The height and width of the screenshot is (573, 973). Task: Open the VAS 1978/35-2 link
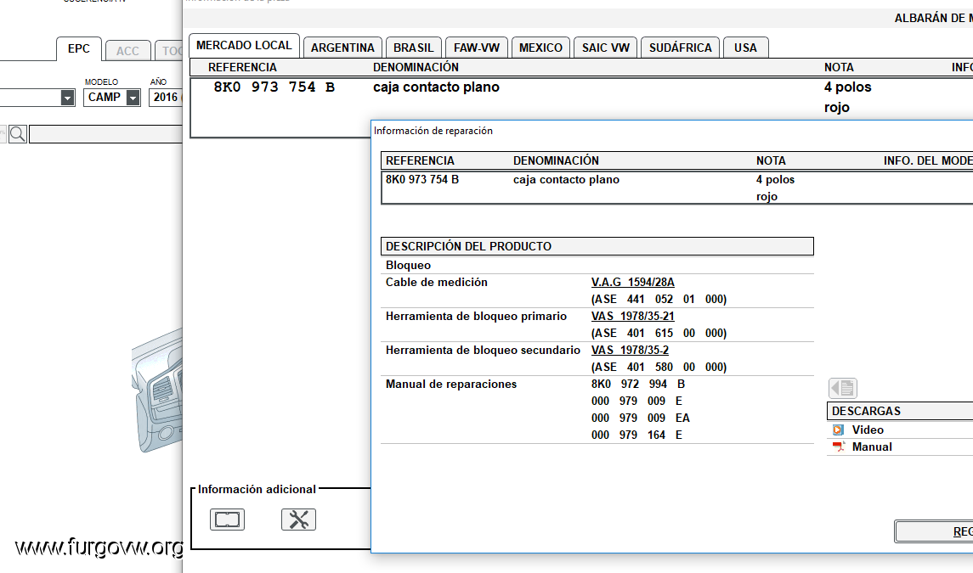pyautogui.click(x=630, y=351)
